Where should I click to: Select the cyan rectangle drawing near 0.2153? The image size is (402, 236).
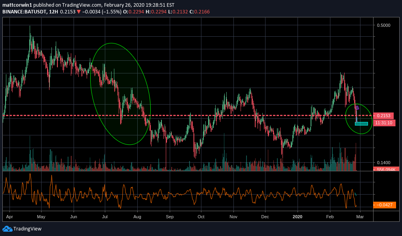(x=362, y=124)
